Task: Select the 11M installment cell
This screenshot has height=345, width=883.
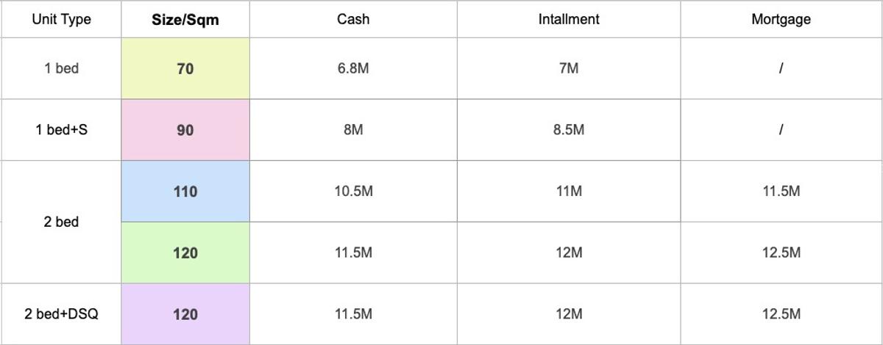Action: [569, 192]
